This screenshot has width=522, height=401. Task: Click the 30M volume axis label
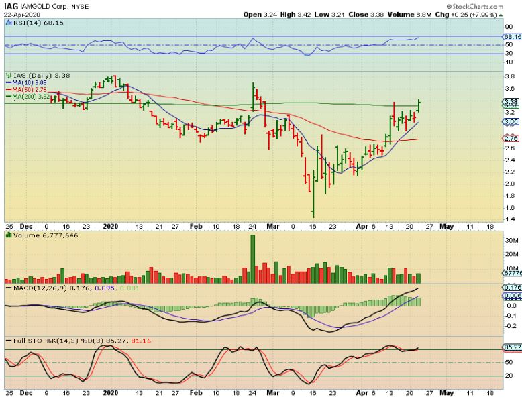click(511, 240)
